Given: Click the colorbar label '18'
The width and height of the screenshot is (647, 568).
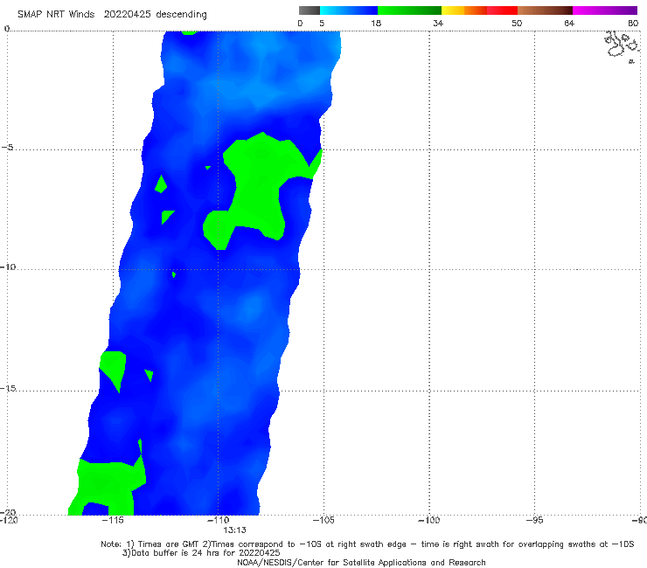Looking at the screenshot, I should pyautogui.click(x=376, y=23).
